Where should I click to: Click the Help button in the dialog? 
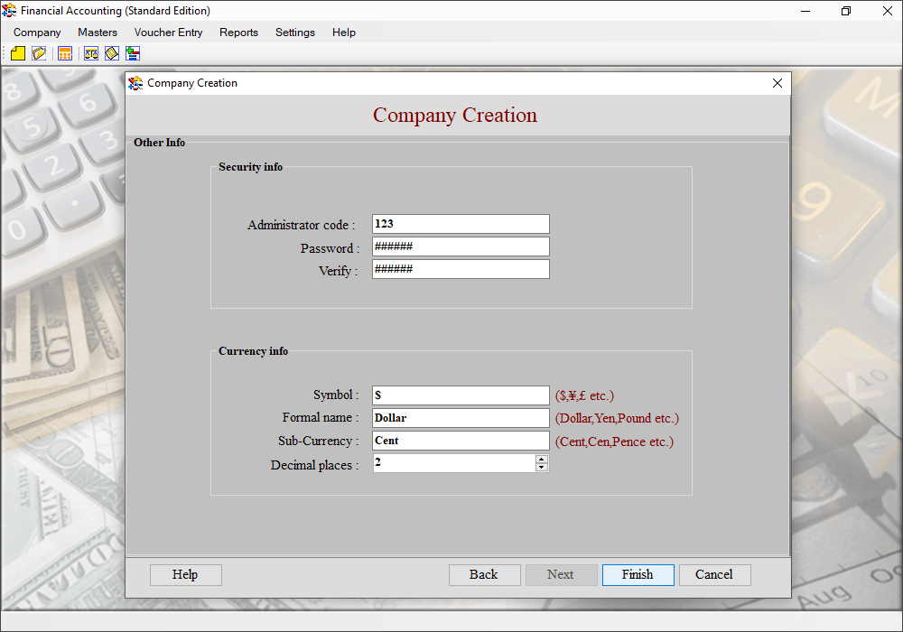click(x=185, y=574)
